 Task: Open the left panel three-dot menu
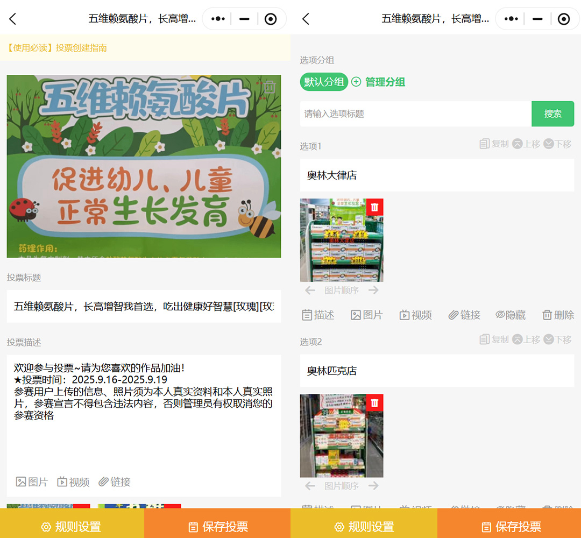click(x=218, y=19)
